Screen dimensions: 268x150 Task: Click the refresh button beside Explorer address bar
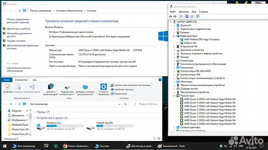(125, 104)
